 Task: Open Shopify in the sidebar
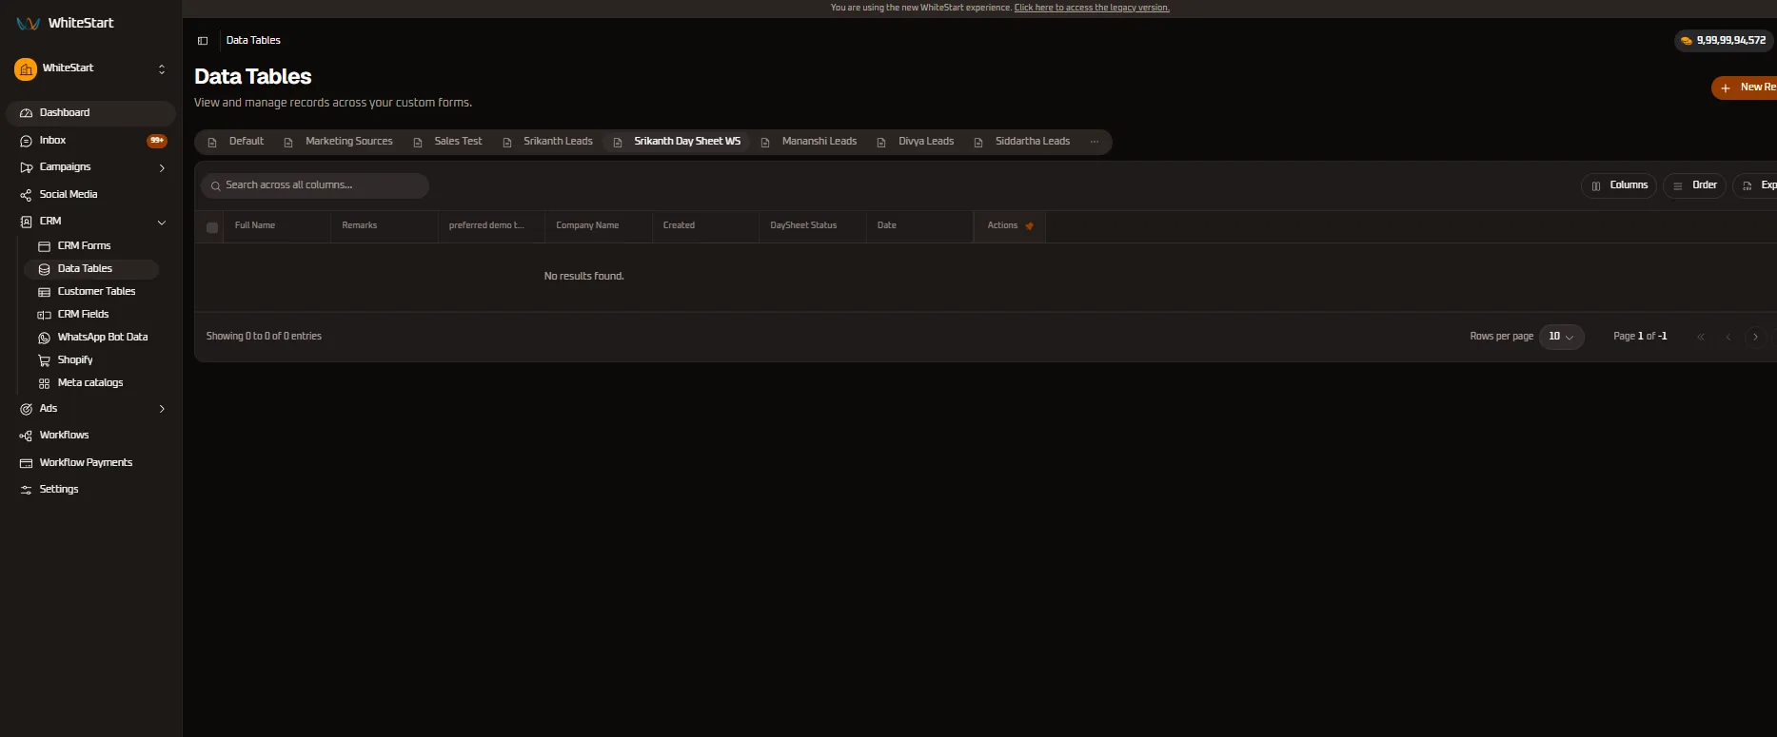90,360
